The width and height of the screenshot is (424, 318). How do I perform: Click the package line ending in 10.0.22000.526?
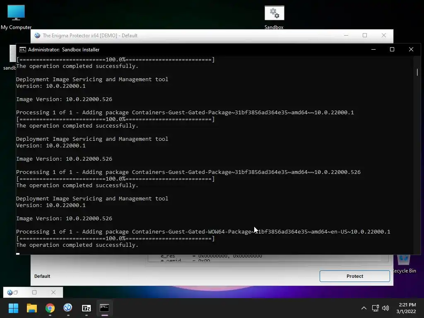click(x=188, y=172)
